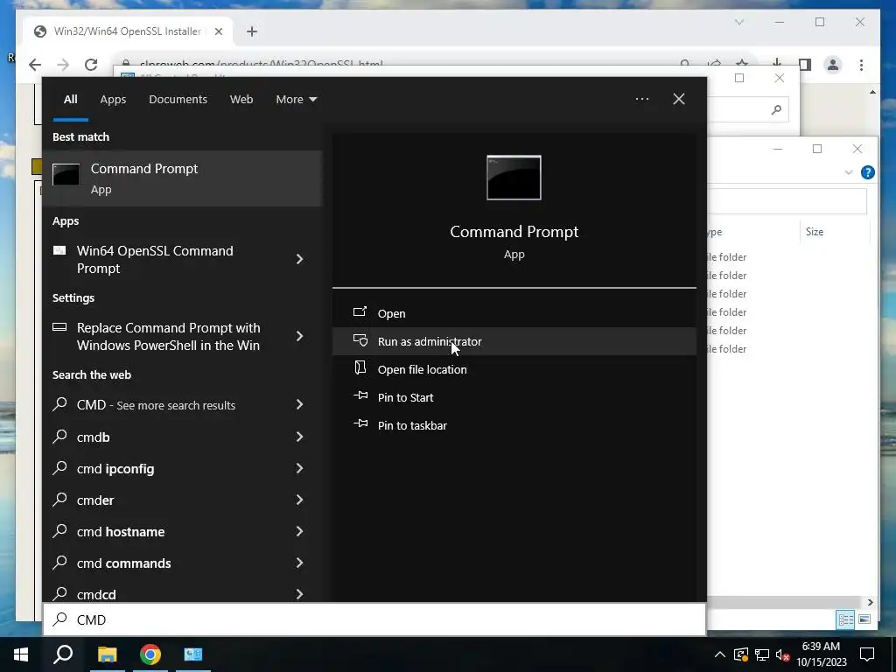
Task: Switch to the Web search tab
Action: click(x=241, y=100)
